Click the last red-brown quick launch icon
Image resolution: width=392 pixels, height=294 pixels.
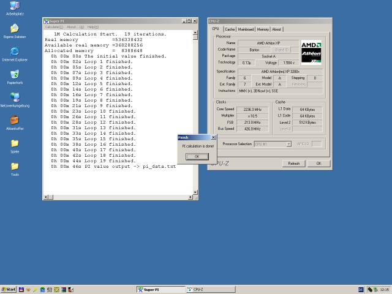pos(71,290)
